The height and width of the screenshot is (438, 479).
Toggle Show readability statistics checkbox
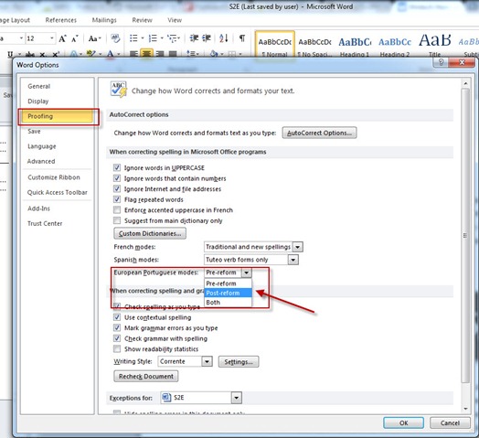[117, 348]
